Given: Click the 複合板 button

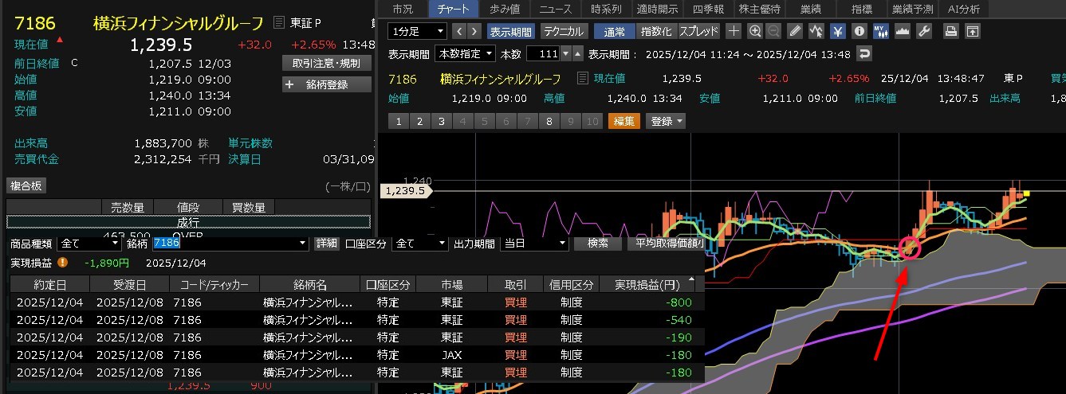Looking at the screenshot, I should click(27, 185).
